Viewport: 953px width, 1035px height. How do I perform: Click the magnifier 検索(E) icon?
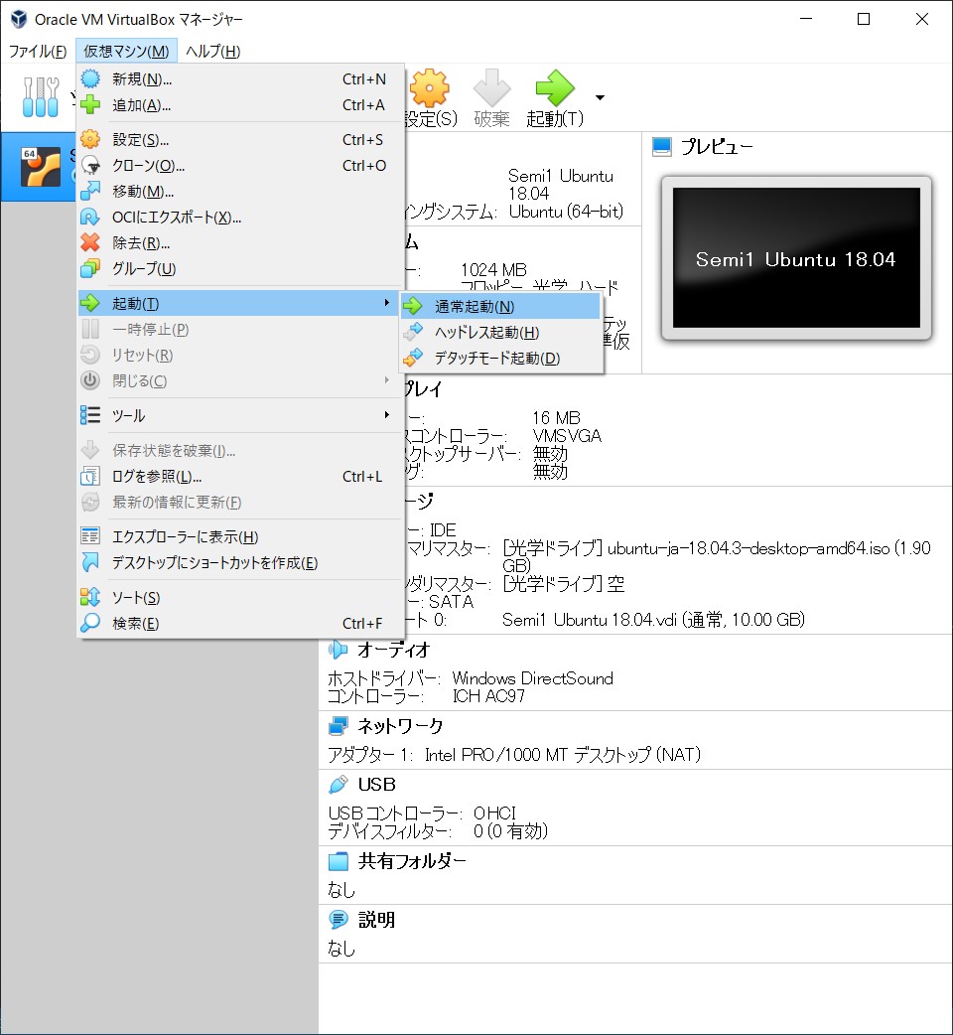coord(90,623)
